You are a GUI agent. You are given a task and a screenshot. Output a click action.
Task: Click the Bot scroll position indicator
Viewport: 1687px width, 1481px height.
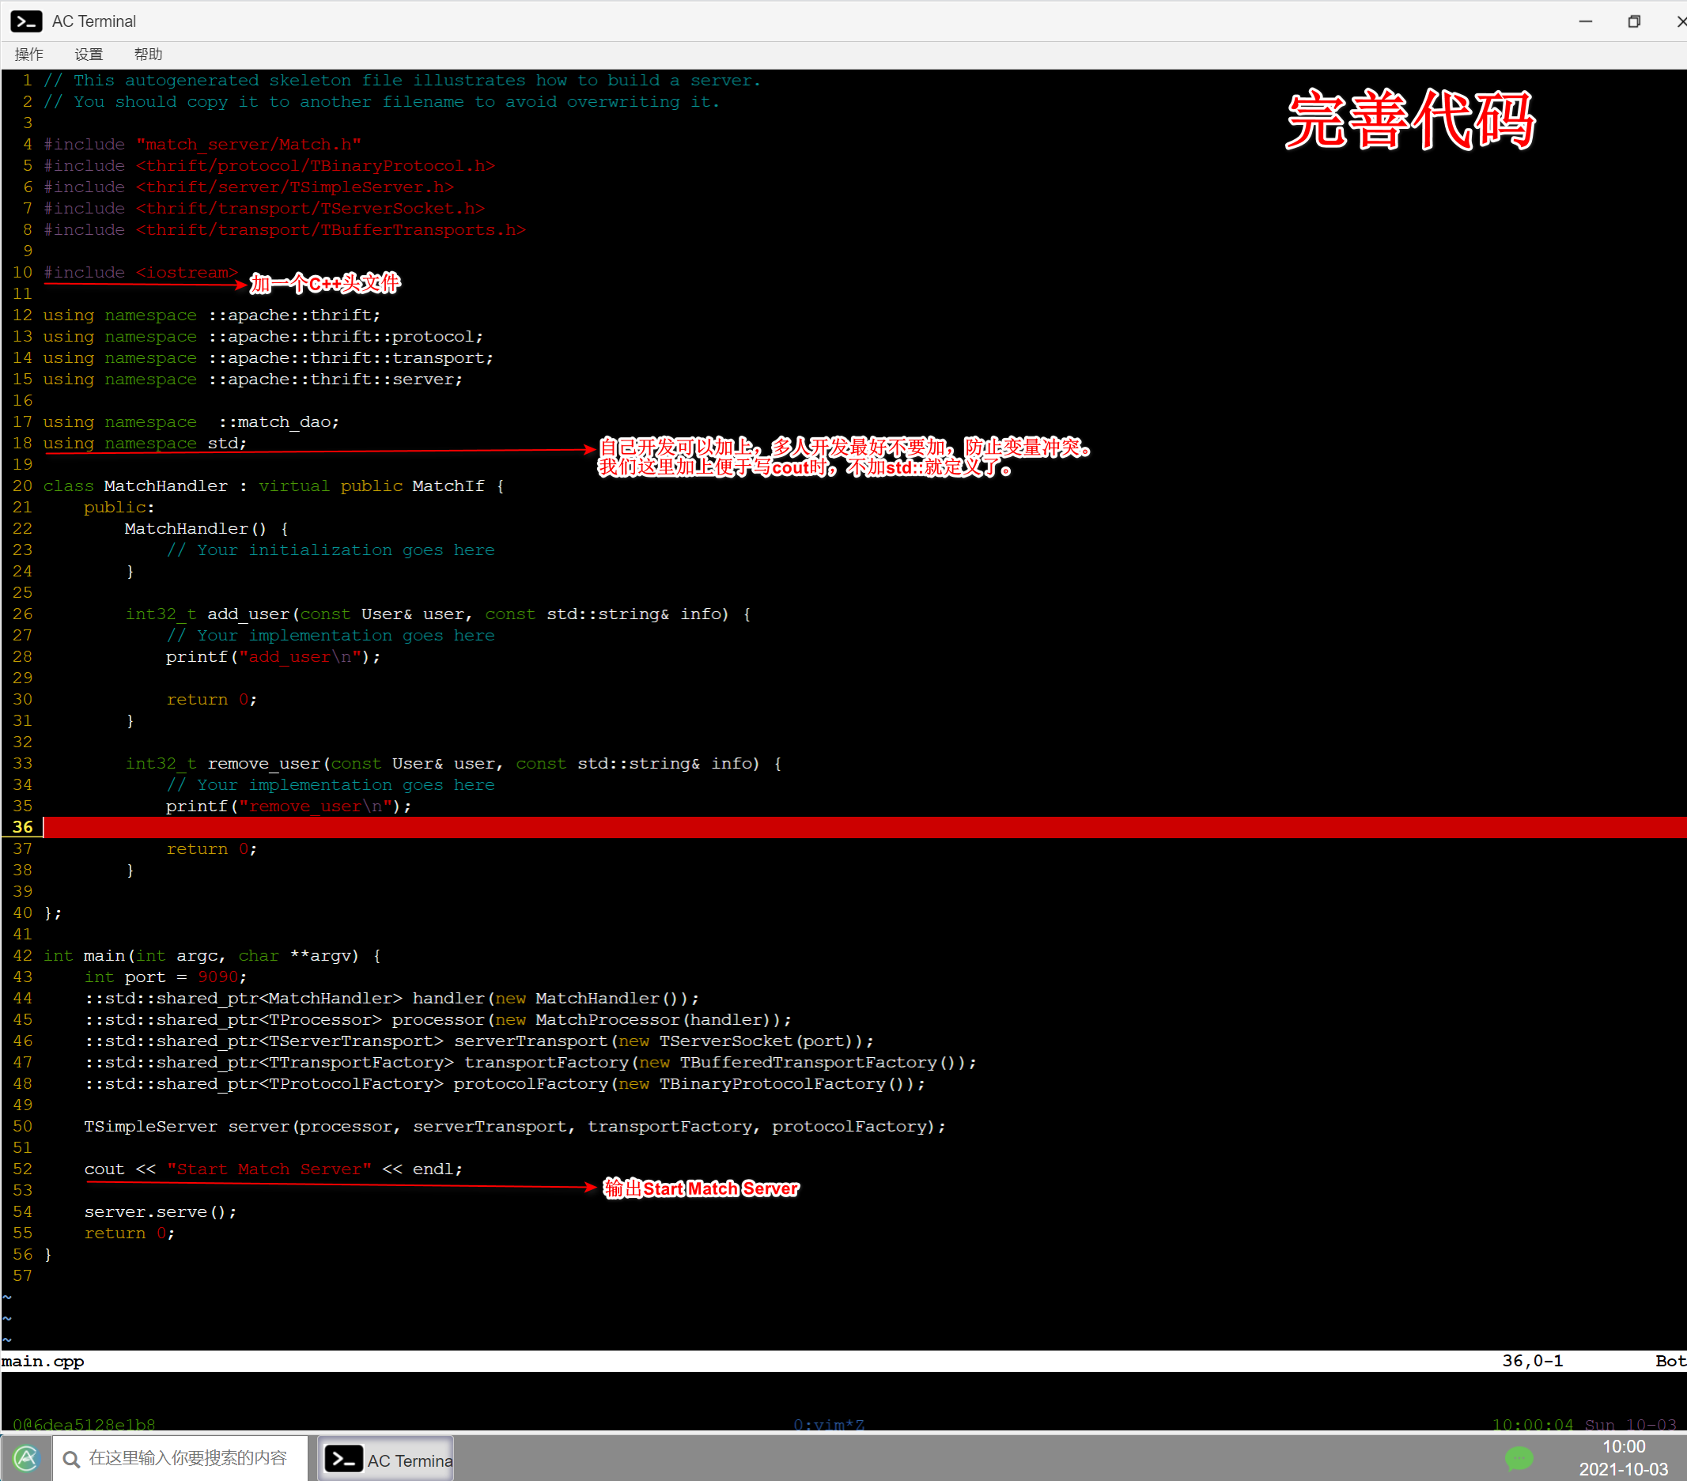pyautogui.click(x=1670, y=1362)
